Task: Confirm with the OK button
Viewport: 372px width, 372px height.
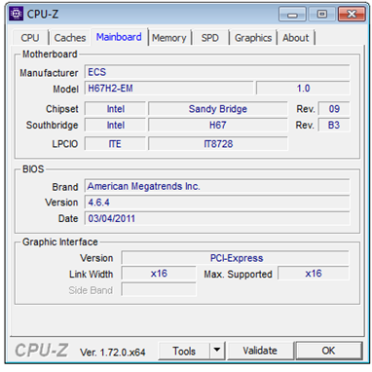Action: (x=328, y=351)
